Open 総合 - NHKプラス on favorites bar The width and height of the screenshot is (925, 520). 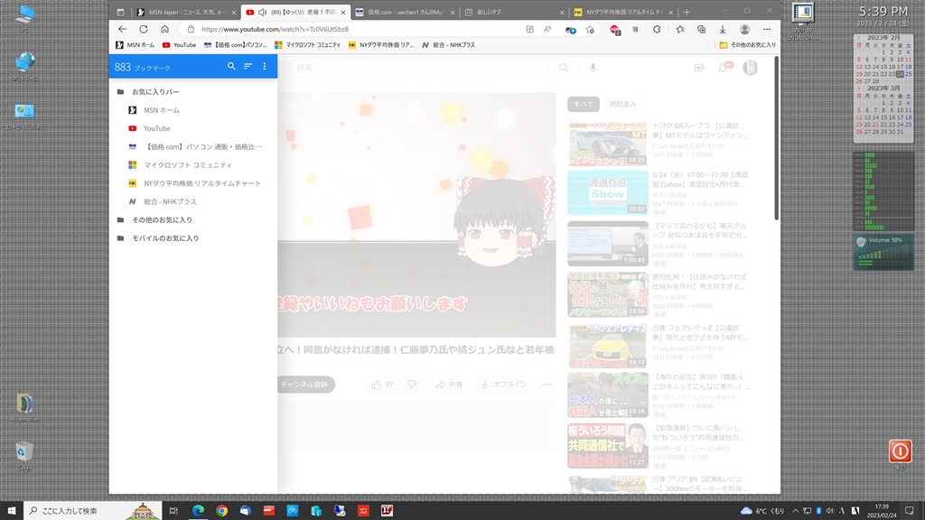(x=448, y=45)
